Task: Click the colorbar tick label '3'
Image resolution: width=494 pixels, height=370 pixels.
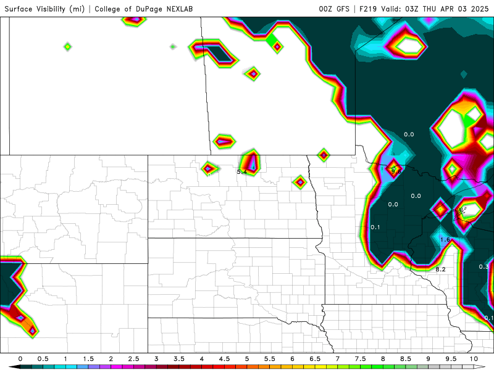Action: (156, 359)
